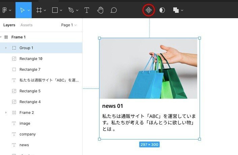
Task: Select the Rectangle 7 layer
Action: coord(41,69)
